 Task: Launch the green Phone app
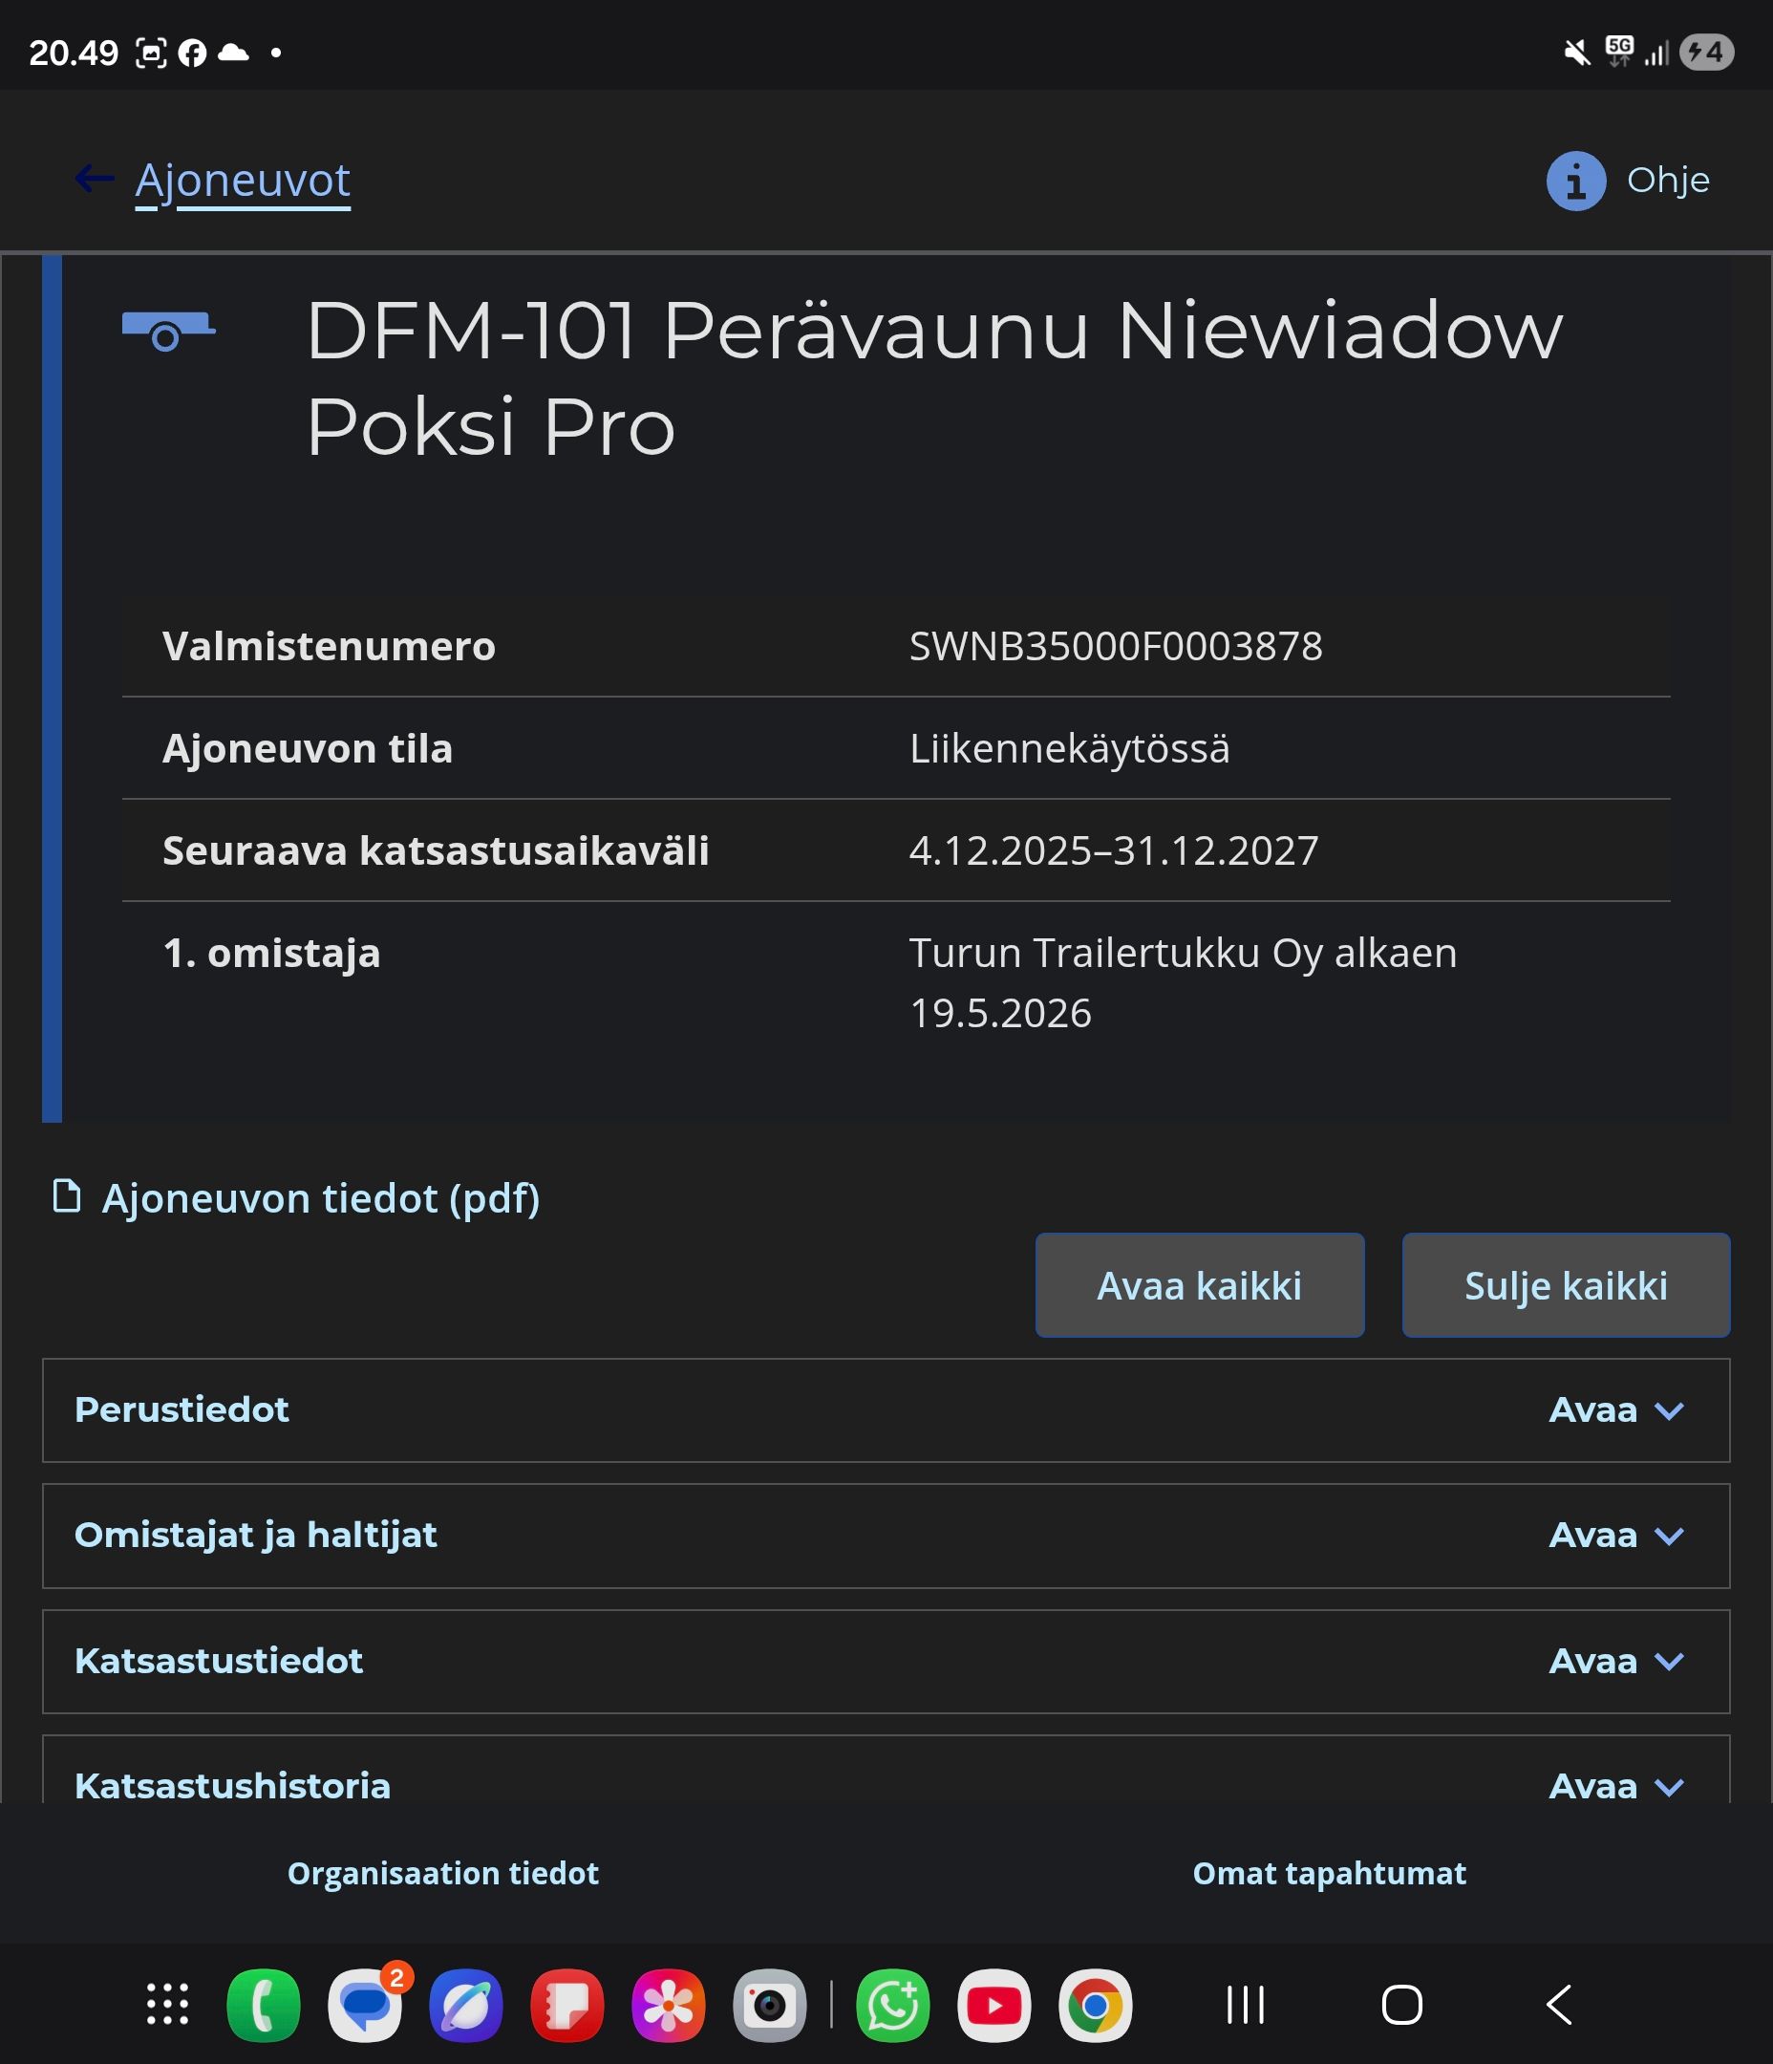point(263,2005)
